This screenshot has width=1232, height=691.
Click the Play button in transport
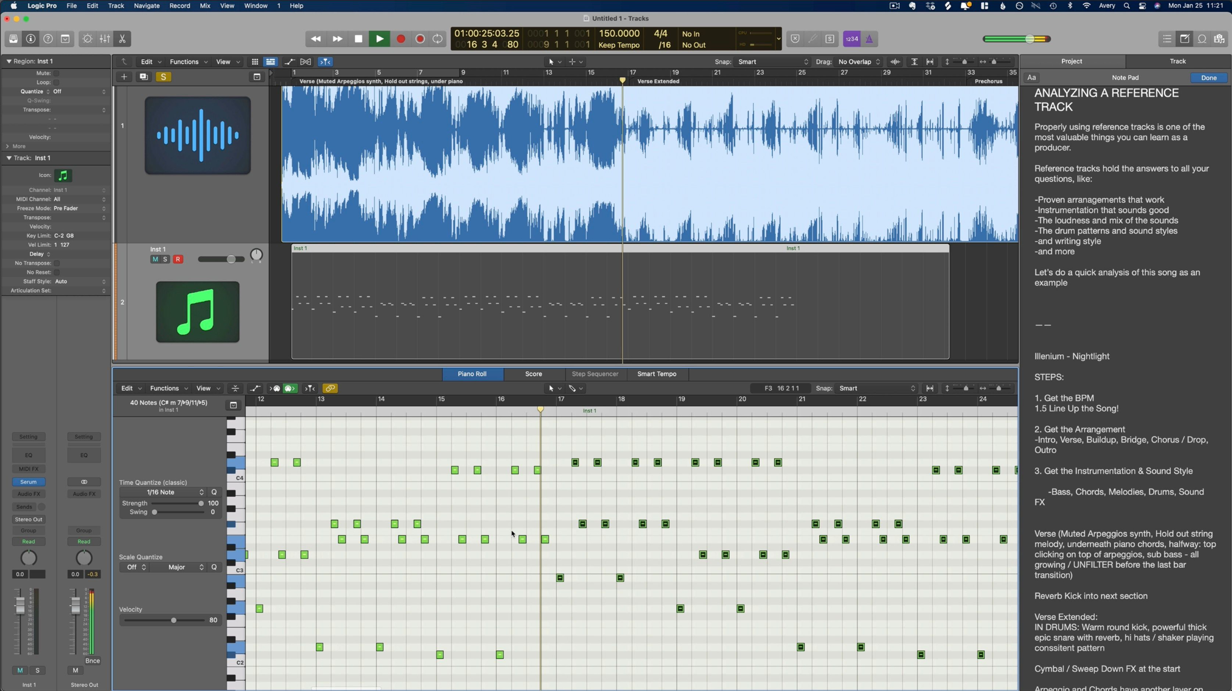(379, 39)
